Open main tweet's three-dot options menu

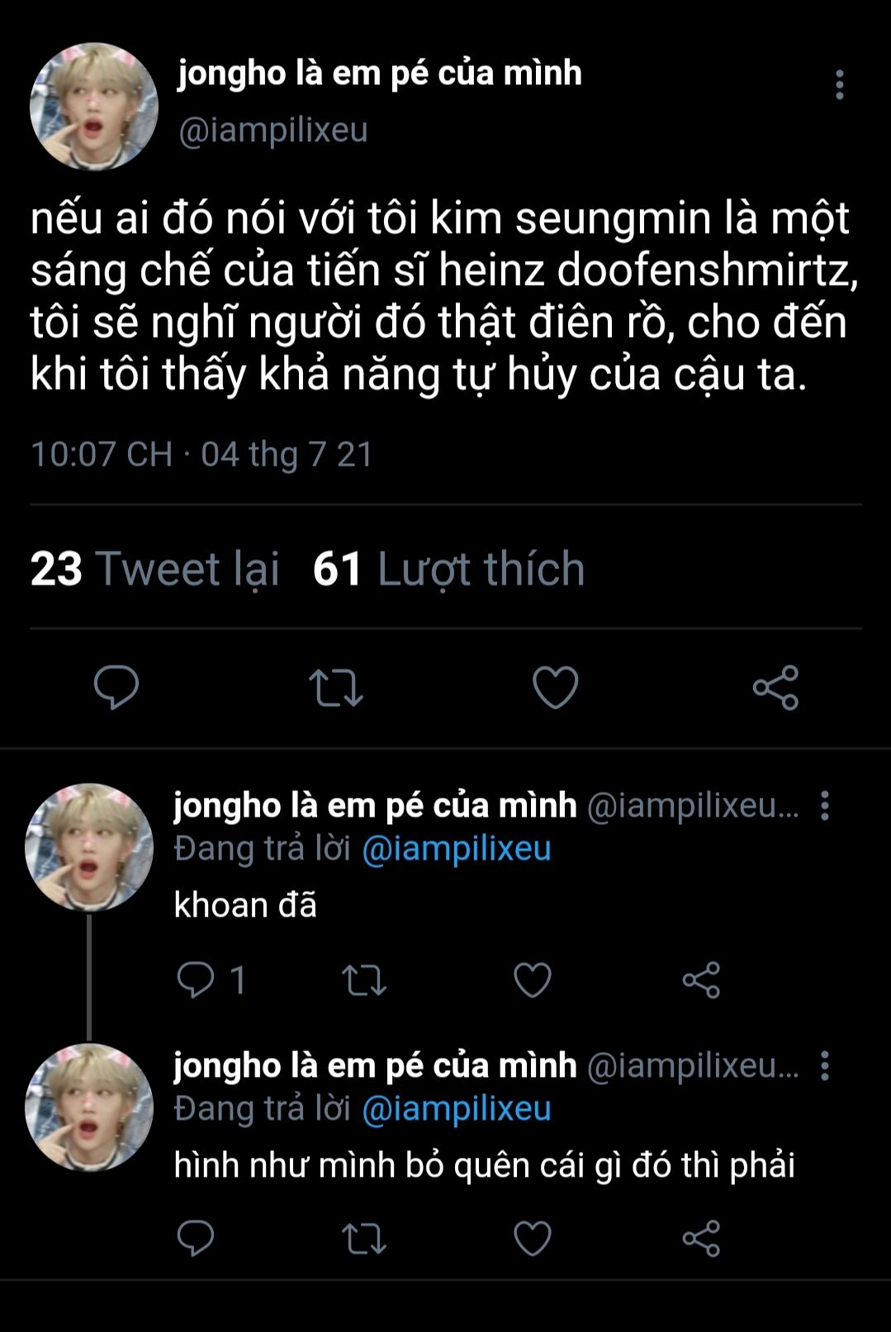pos(839,84)
